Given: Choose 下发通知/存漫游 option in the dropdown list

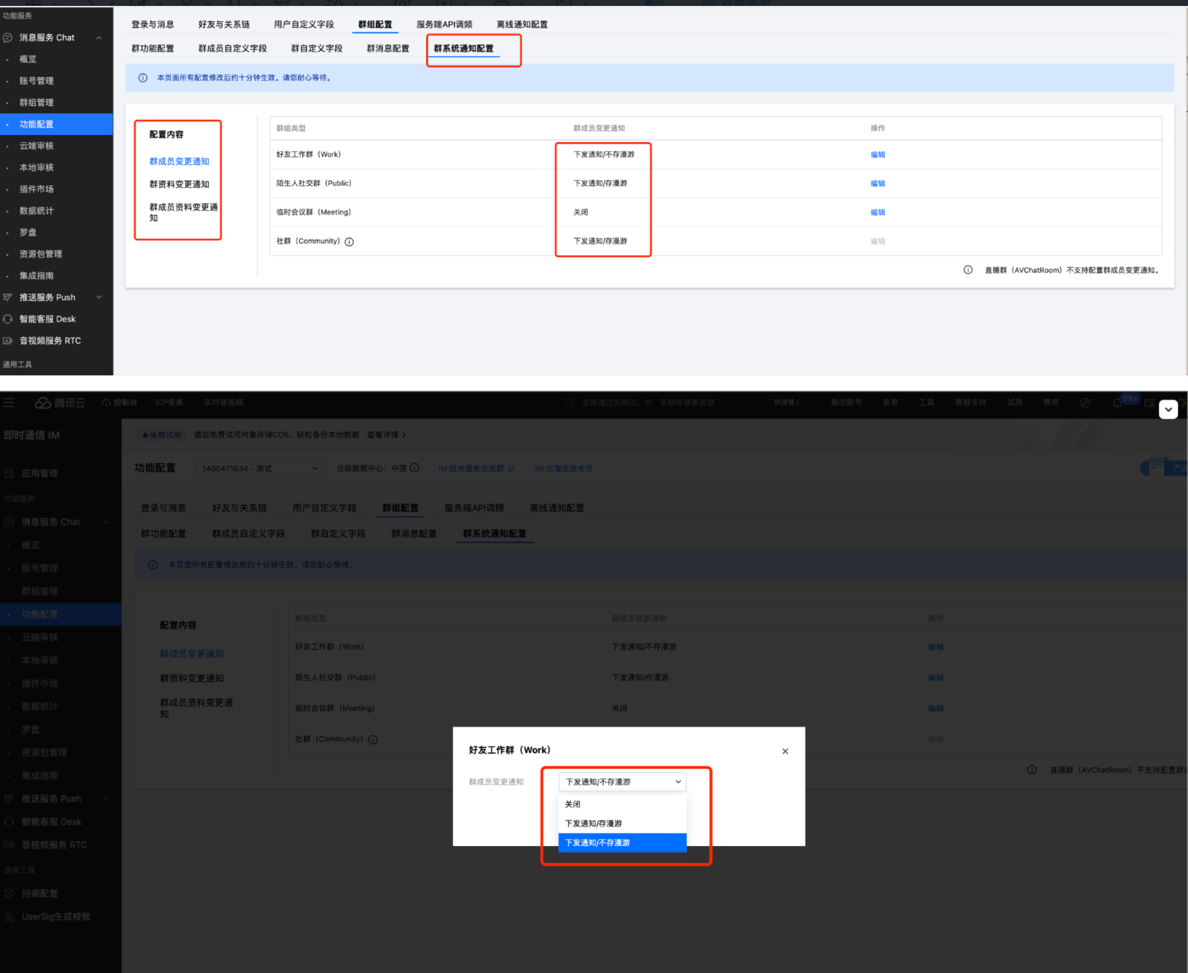Looking at the screenshot, I should [x=622, y=823].
